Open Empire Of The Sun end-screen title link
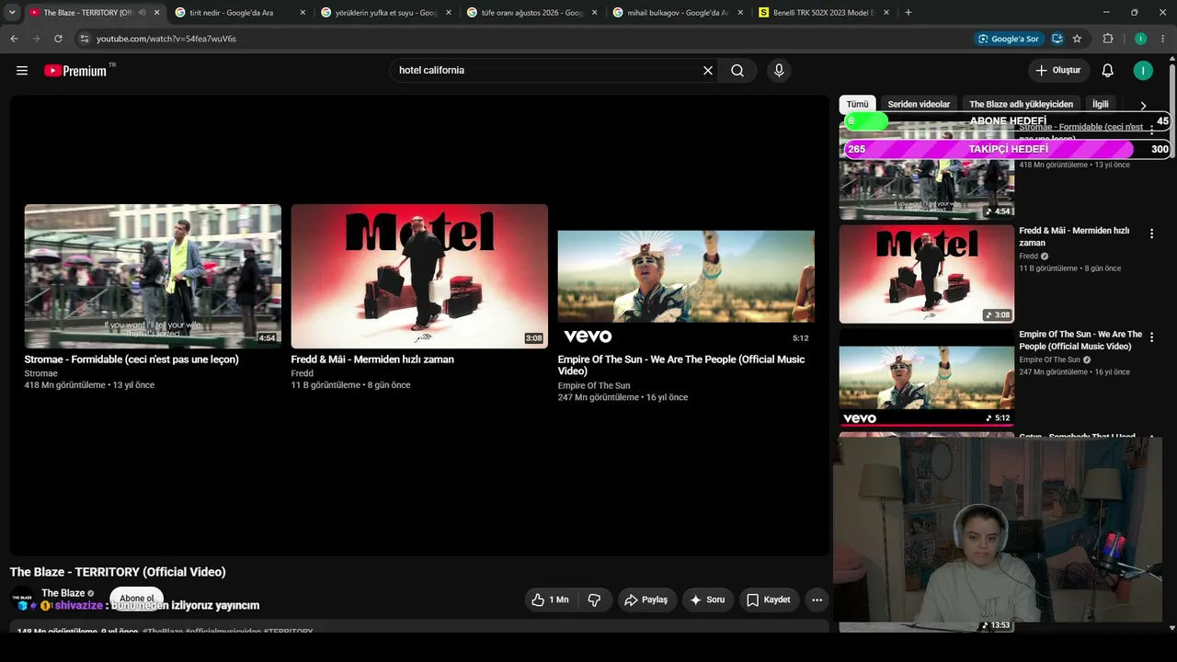Image resolution: width=1177 pixels, height=662 pixels. point(681,365)
